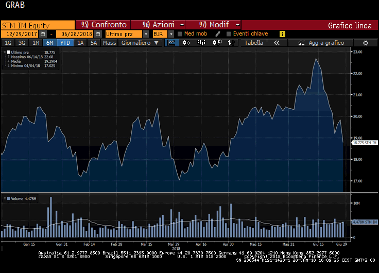Viewport: 379px width, 273px height.
Task: Select the 1G time range tab
Action: 8,43
